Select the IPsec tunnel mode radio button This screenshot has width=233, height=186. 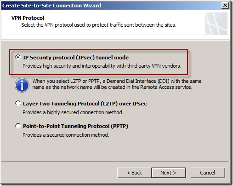tap(18, 57)
